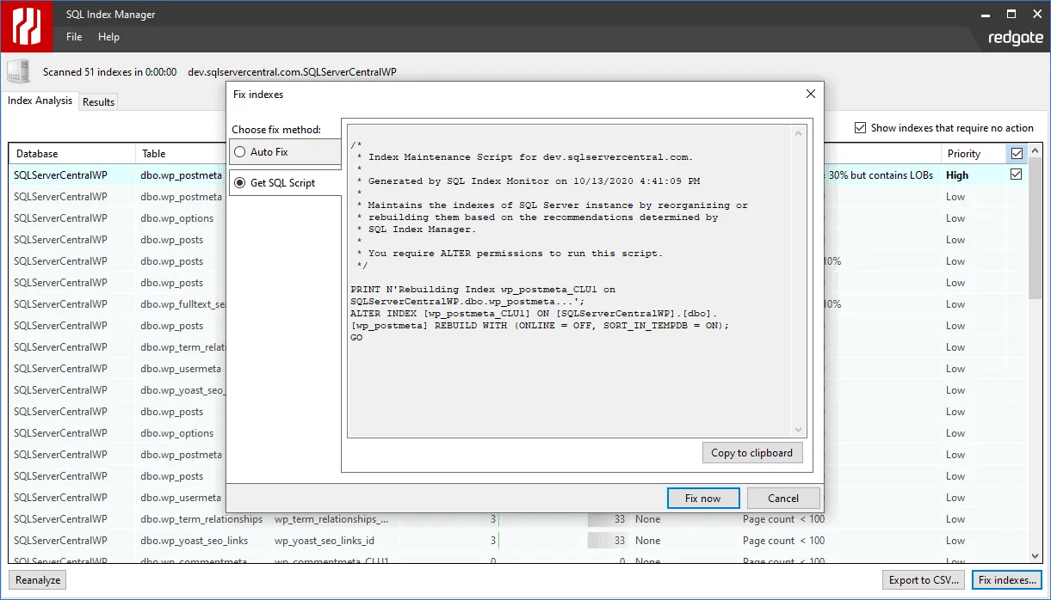1051x600 pixels.
Task: Toggle the select-all checkbox in the header
Action: tap(1017, 154)
